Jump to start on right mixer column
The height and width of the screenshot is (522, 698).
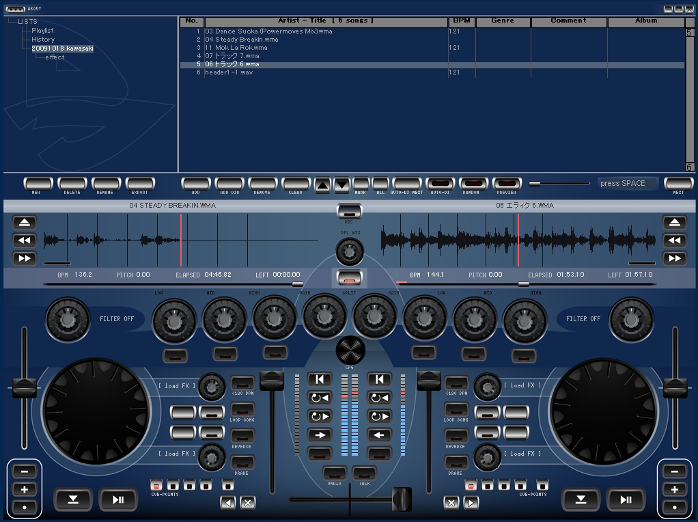379,379
